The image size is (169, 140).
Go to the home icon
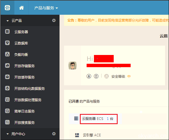21,8
